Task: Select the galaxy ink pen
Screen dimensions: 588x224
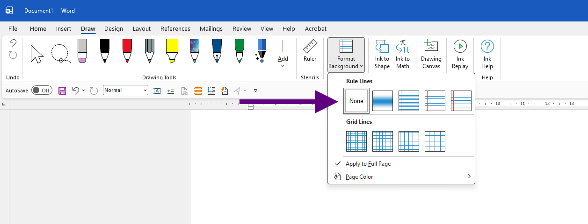Action: [x=195, y=51]
